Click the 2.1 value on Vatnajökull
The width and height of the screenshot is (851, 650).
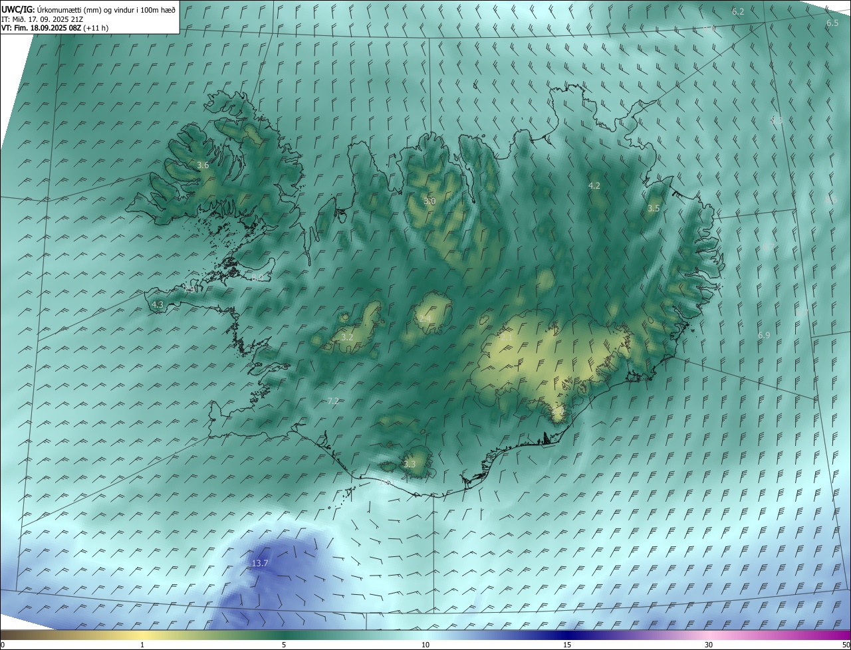tap(506, 337)
